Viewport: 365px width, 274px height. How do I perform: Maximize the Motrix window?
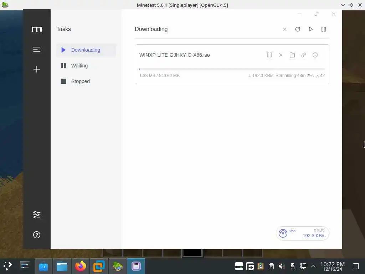(317, 14)
